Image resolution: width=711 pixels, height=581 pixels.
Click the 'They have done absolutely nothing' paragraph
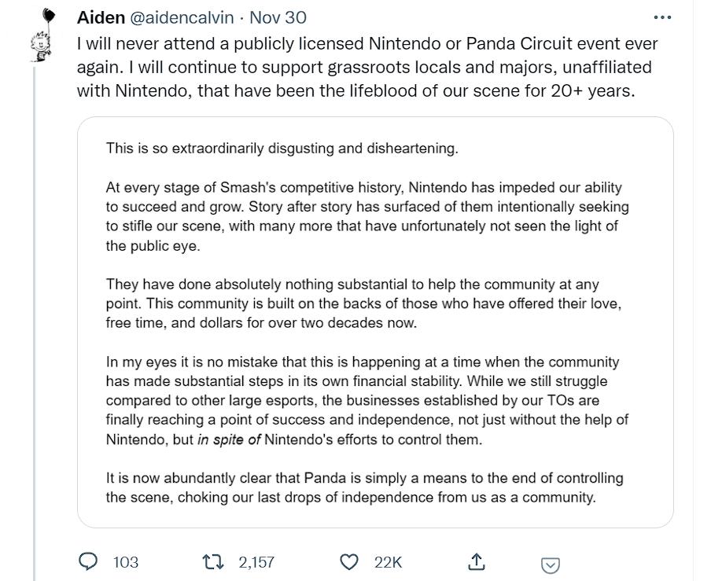tap(363, 303)
